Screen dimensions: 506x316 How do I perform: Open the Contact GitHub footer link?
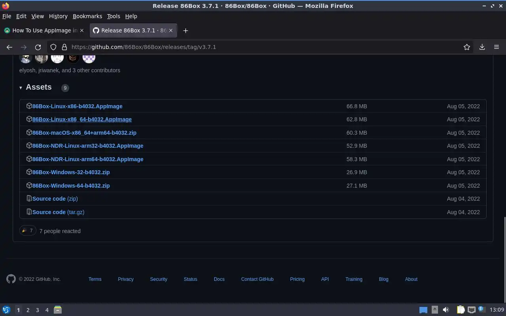pyautogui.click(x=257, y=279)
